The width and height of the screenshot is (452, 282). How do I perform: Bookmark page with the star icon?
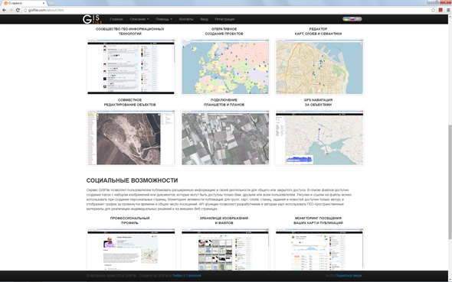click(x=433, y=10)
